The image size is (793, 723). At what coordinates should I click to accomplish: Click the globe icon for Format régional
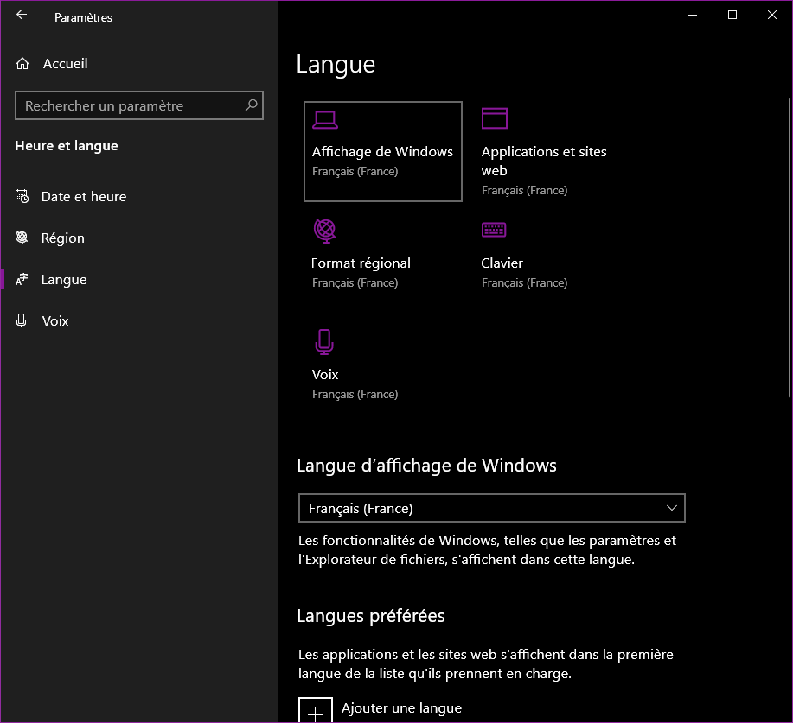click(324, 231)
